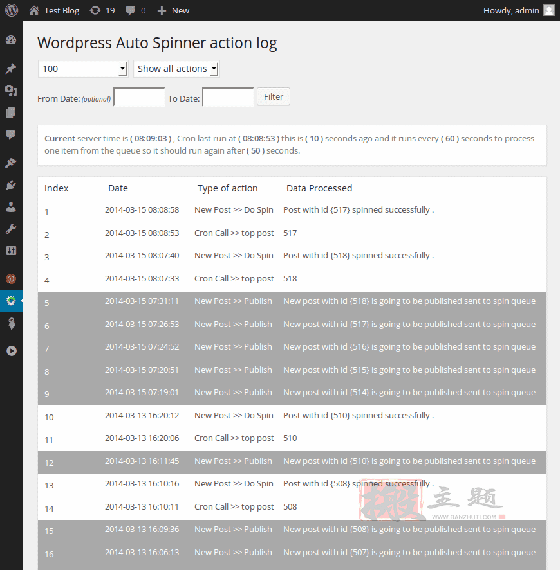
Task: Click the Data Processed column header
Action: coord(319,188)
